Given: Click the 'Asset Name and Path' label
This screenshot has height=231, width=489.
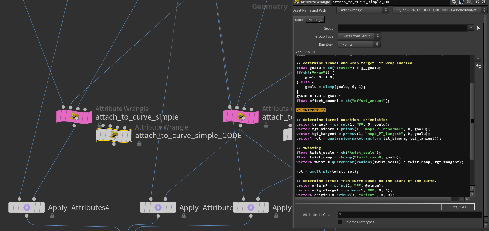Looking at the screenshot, I should click(309, 10).
